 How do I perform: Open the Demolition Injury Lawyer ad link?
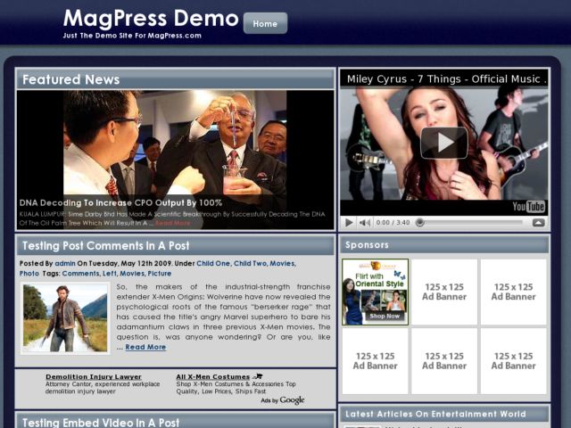pos(94,376)
